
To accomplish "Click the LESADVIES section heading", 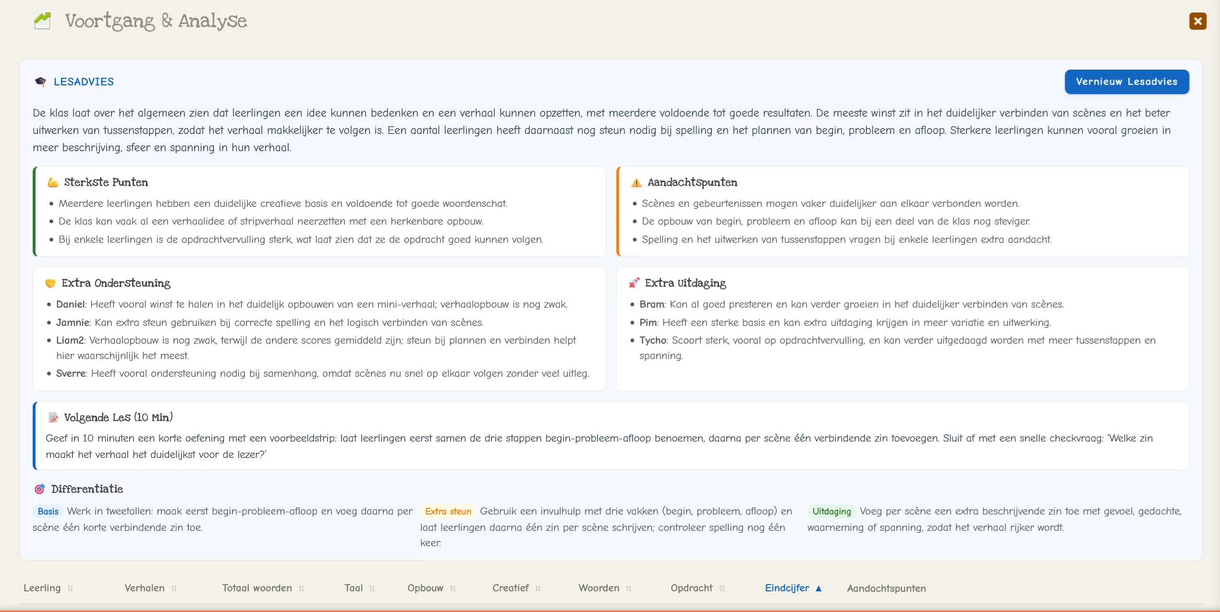I will (84, 82).
